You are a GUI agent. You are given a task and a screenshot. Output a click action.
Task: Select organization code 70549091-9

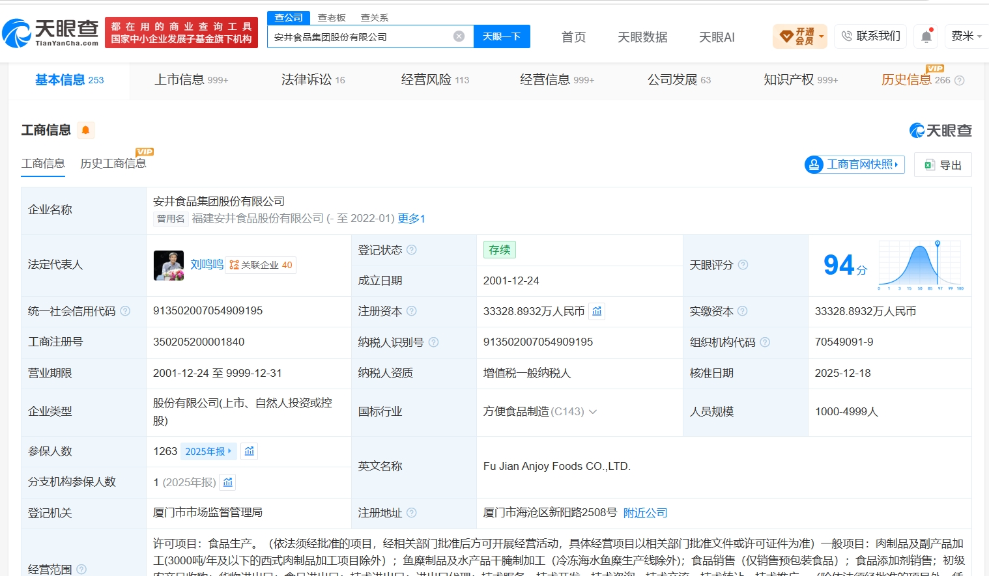click(x=844, y=342)
